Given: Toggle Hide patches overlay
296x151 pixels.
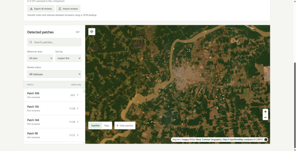Looking at the screenshot, I should tap(125, 126).
